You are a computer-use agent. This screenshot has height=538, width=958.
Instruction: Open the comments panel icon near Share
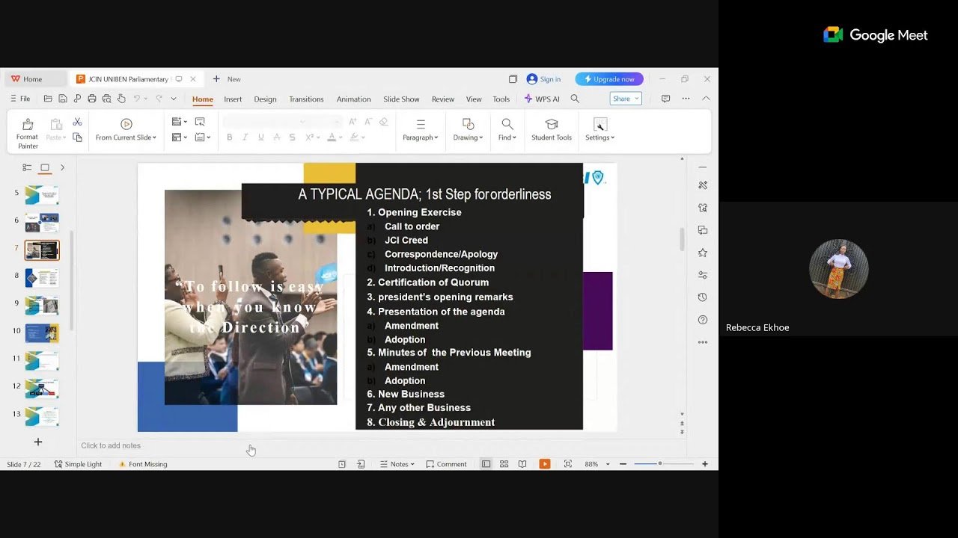click(665, 99)
